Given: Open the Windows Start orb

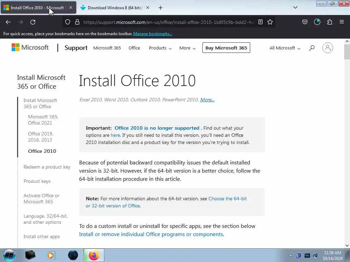Looking at the screenshot, I should [9, 255].
